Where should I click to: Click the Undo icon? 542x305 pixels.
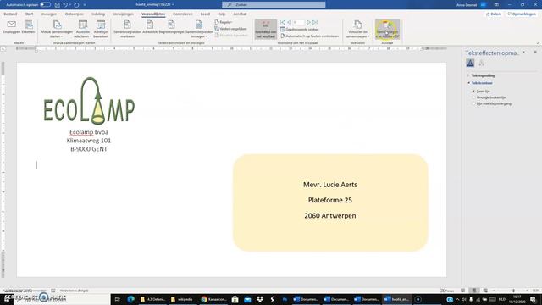pos(65,5)
